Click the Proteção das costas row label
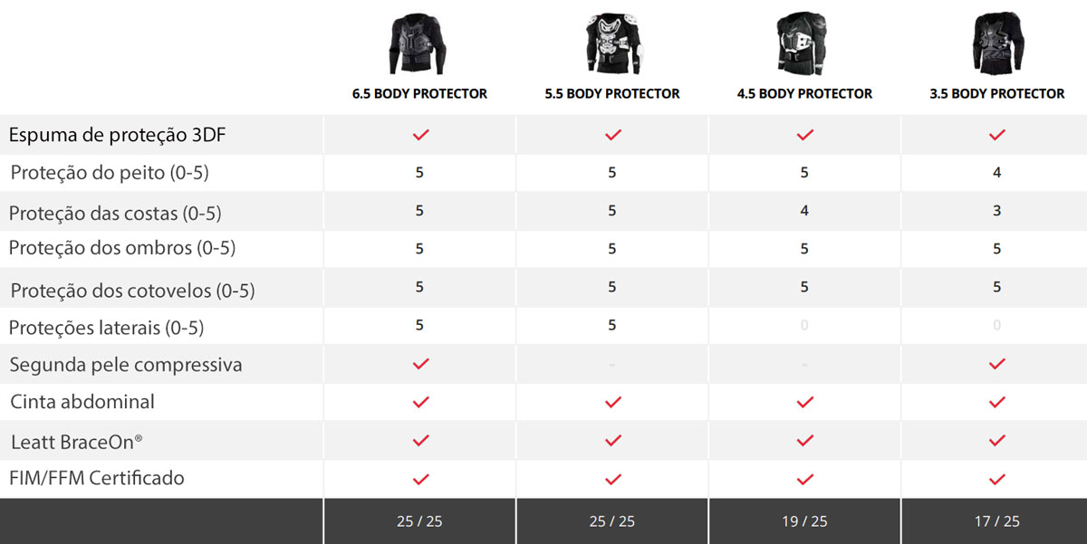The width and height of the screenshot is (1087, 544). (115, 214)
